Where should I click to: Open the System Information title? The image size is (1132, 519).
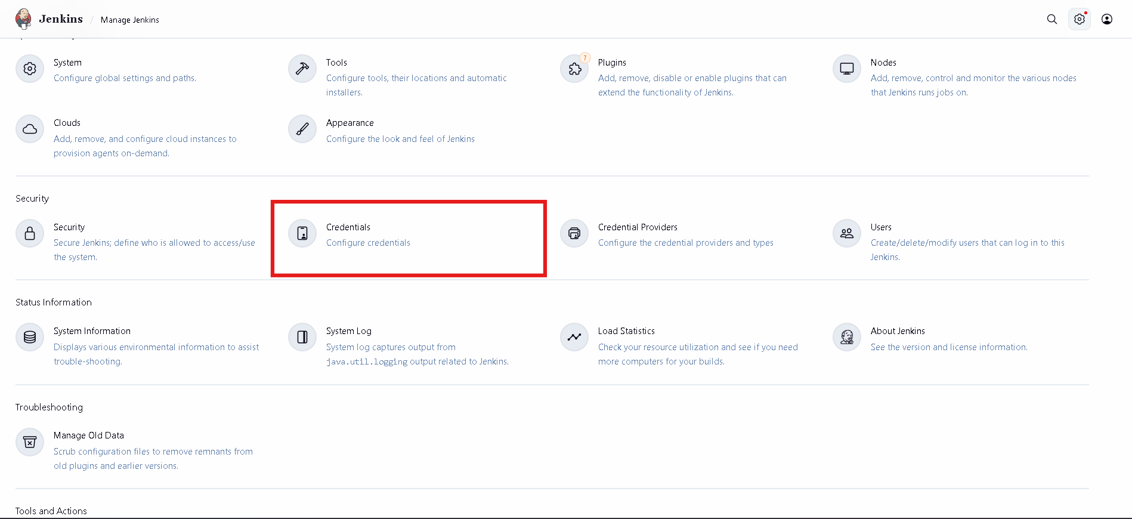pos(92,331)
